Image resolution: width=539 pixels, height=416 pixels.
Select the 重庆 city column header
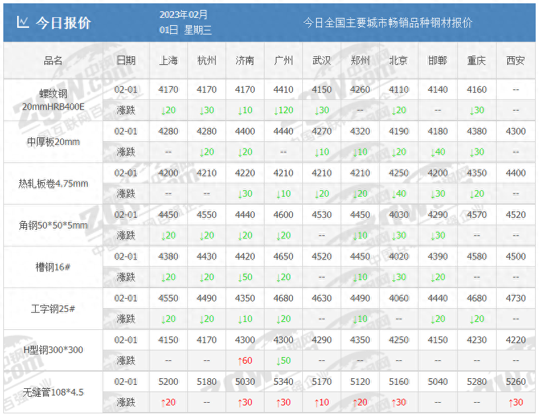(x=476, y=60)
